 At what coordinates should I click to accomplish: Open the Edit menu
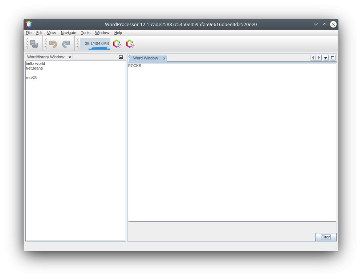click(x=39, y=33)
